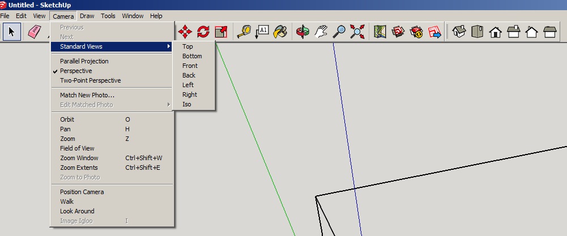The image size is (567, 236).
Task: Select Position Camera menu entry
Action: coord(112,192)
